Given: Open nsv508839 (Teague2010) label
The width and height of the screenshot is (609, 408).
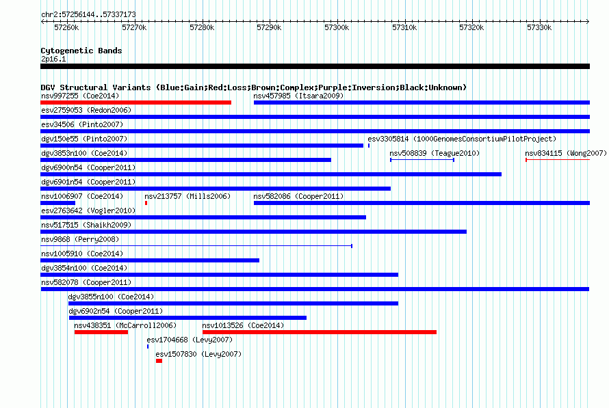Looking at the screenshot, I should coord(435,153).
